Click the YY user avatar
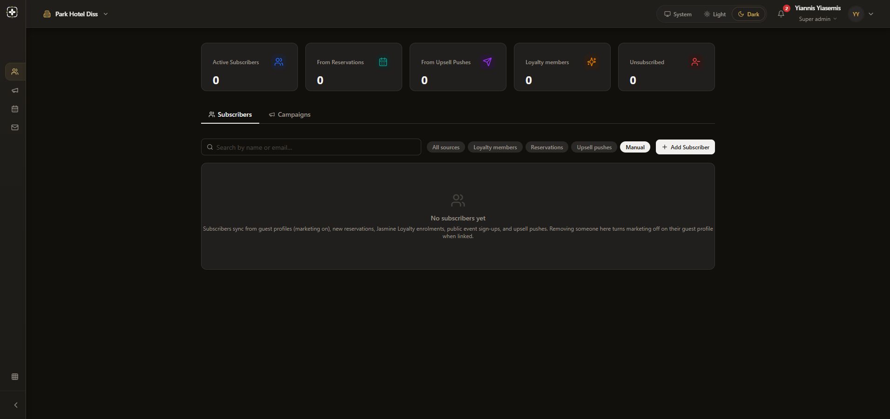The width and height of the screenshot is (890, 419). point(856,14)
